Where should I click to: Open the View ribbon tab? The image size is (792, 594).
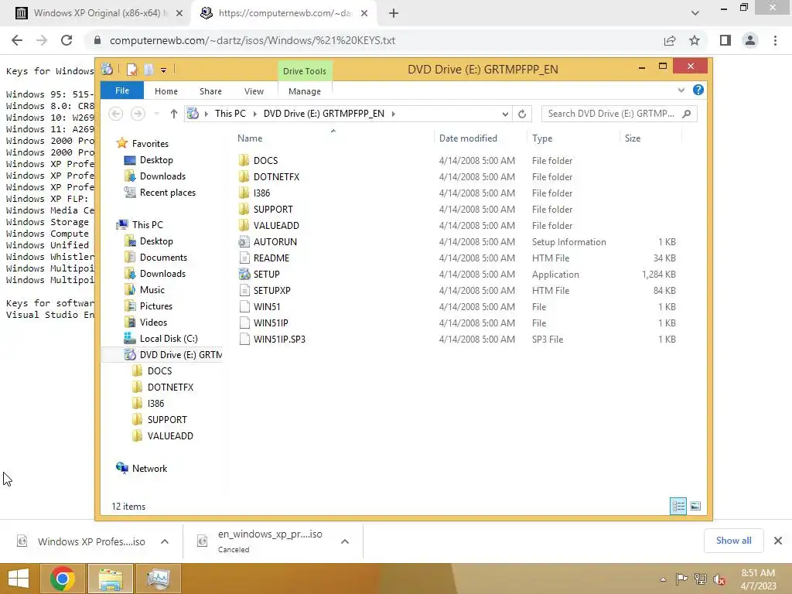[254, 91]
